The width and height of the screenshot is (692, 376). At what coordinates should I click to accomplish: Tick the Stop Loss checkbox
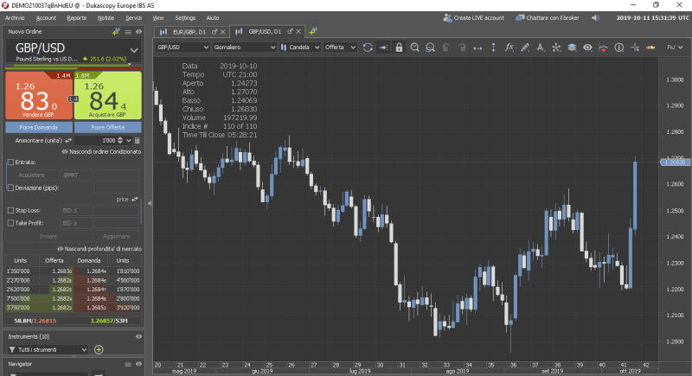tap(10, 210)
